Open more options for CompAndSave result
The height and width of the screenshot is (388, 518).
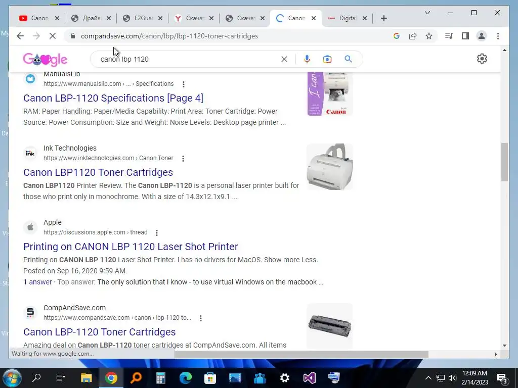200,318
